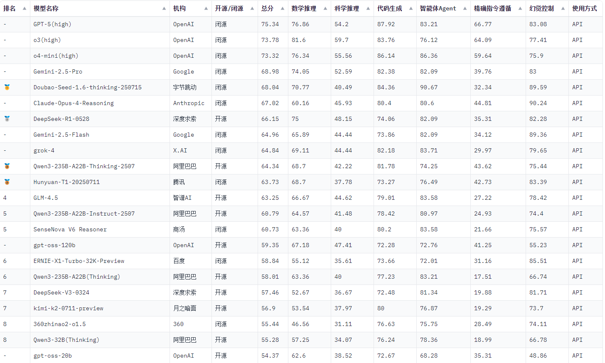The width and height of the screenshot is (605, 363).
Task: Select Claude-Opus-4-Reasoning model name
Action: 74,103
